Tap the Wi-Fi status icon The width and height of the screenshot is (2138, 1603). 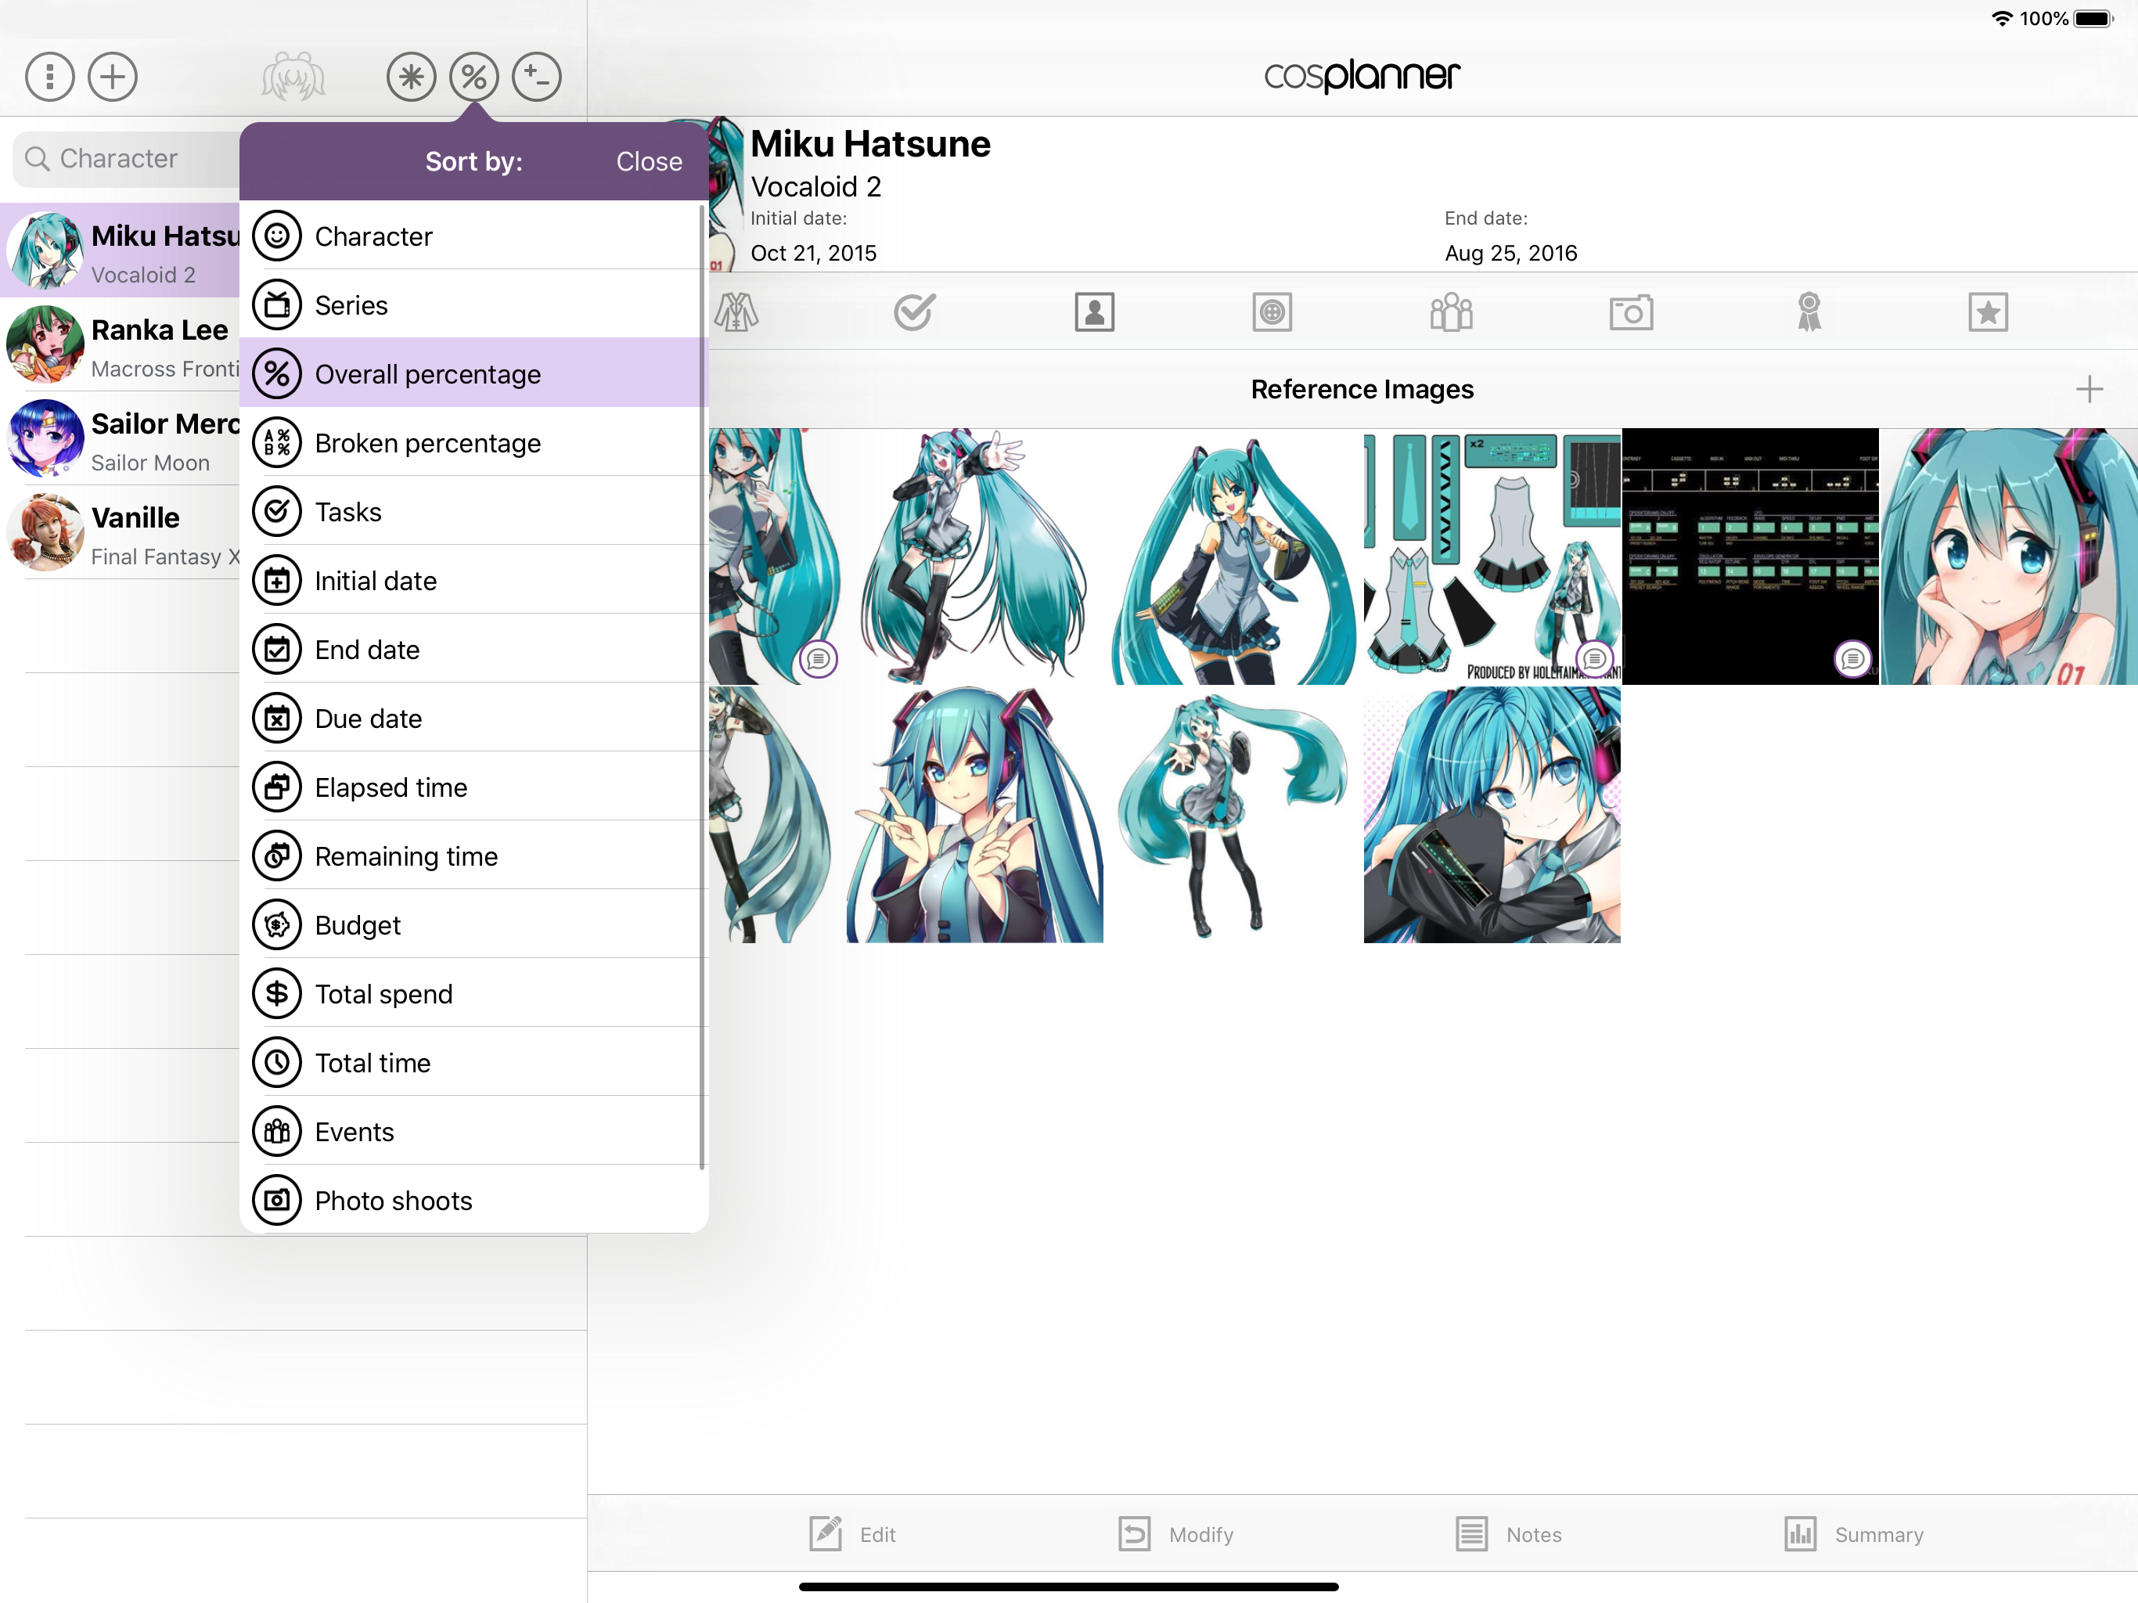(x=2002, y=18)
